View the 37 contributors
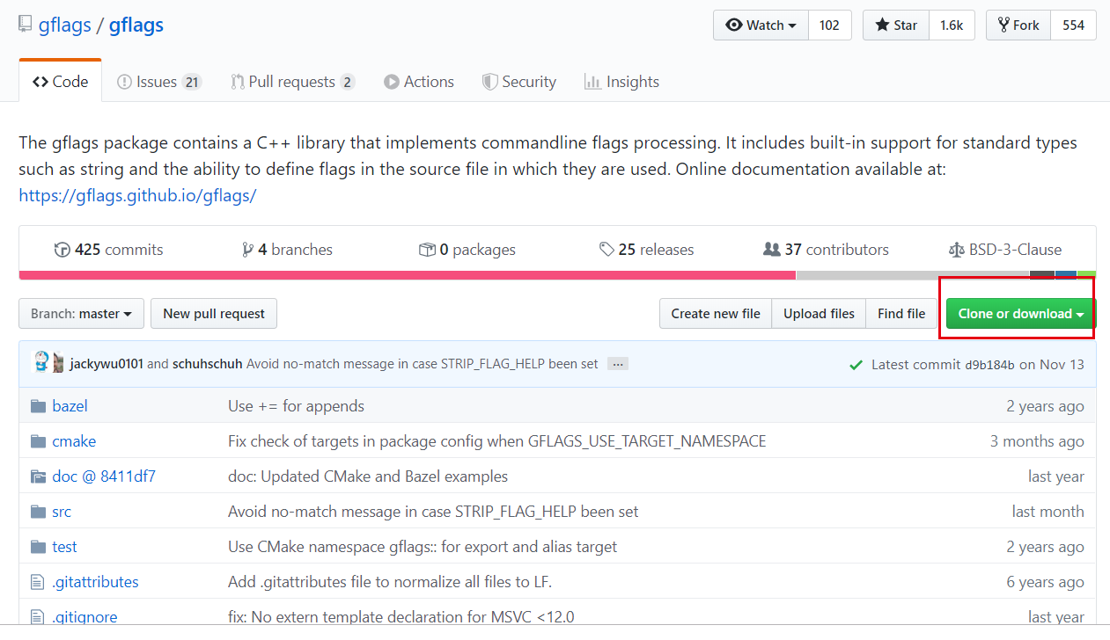Image resolution: width=1110 pixels, height=640 pixels. (826, 250)
